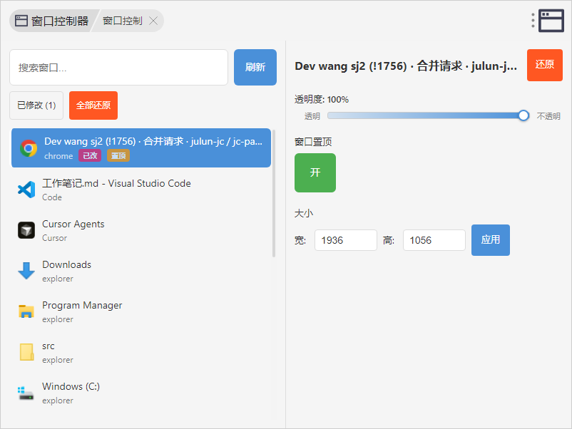This screenshot has height=429, width=572.
Task: Select the Dev wang sj2 Chrome window row
Action: [141, 148]
